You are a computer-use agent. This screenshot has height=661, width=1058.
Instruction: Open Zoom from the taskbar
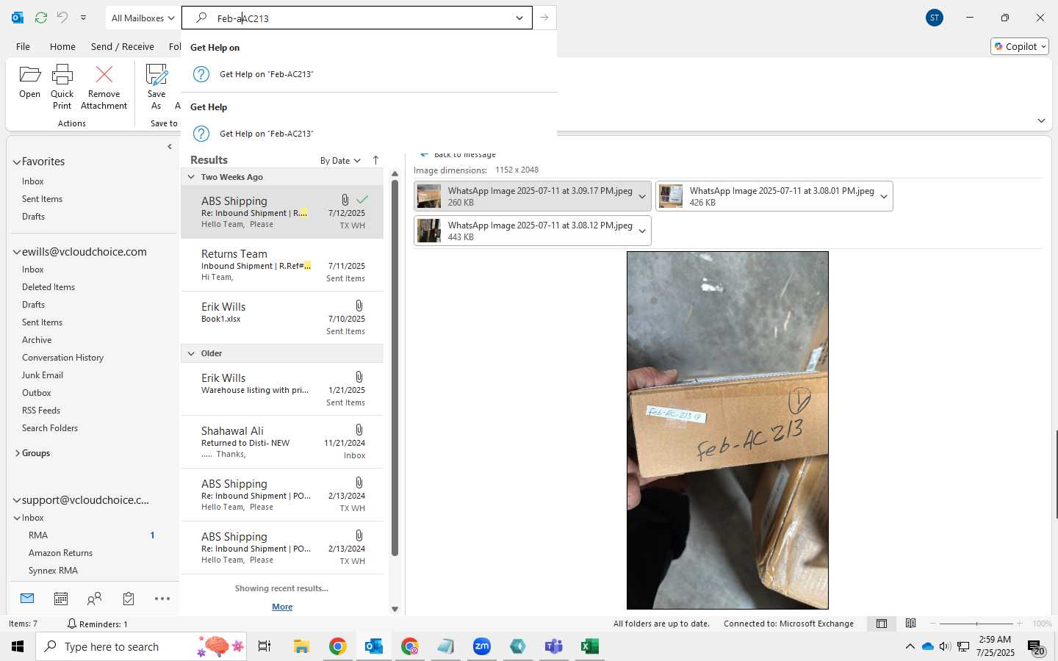(x=482, y=646)
